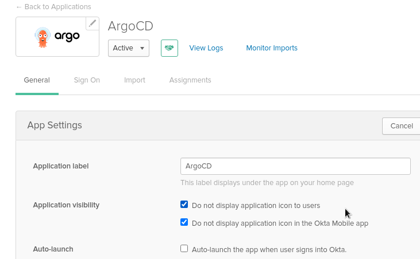Cancel App Settings editing
420x259 pixels.
click(401, 126)
